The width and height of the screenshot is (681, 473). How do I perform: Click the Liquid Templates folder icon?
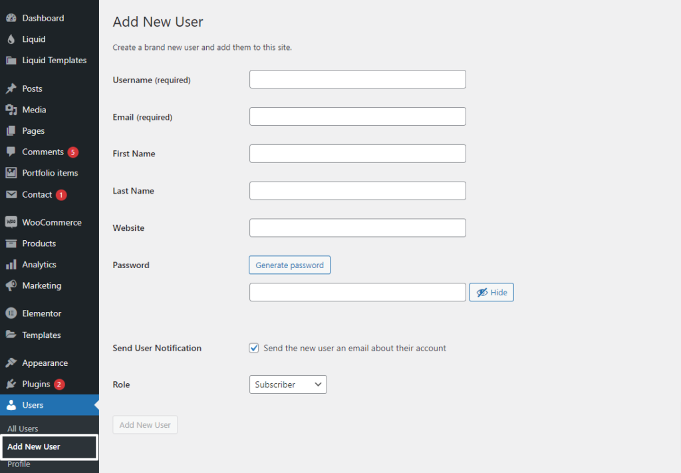point(11,61)
